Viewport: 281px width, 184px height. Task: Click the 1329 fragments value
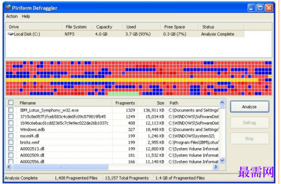[x=130, y=110]
